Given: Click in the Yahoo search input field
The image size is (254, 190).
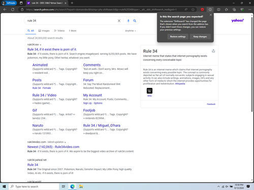Looking at the screenshot, I should pyautogui.click(x=71, y=21).
